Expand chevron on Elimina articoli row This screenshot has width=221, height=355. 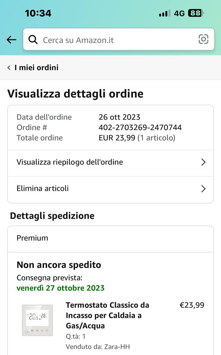203,189
